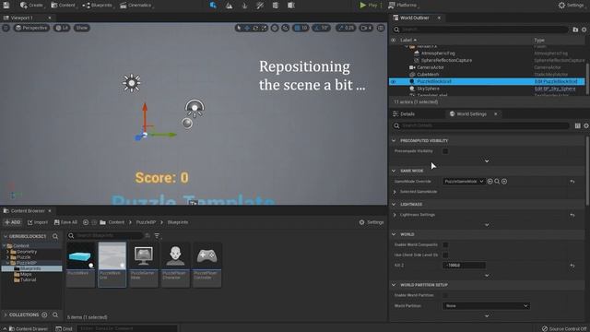Open the GameMode Override dropdown
This screenshot has height=332, width=590.
pyautogui.click(x=464, y=182)
